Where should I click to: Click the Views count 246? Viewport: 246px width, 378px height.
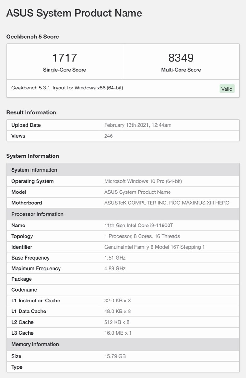point(108,136)
